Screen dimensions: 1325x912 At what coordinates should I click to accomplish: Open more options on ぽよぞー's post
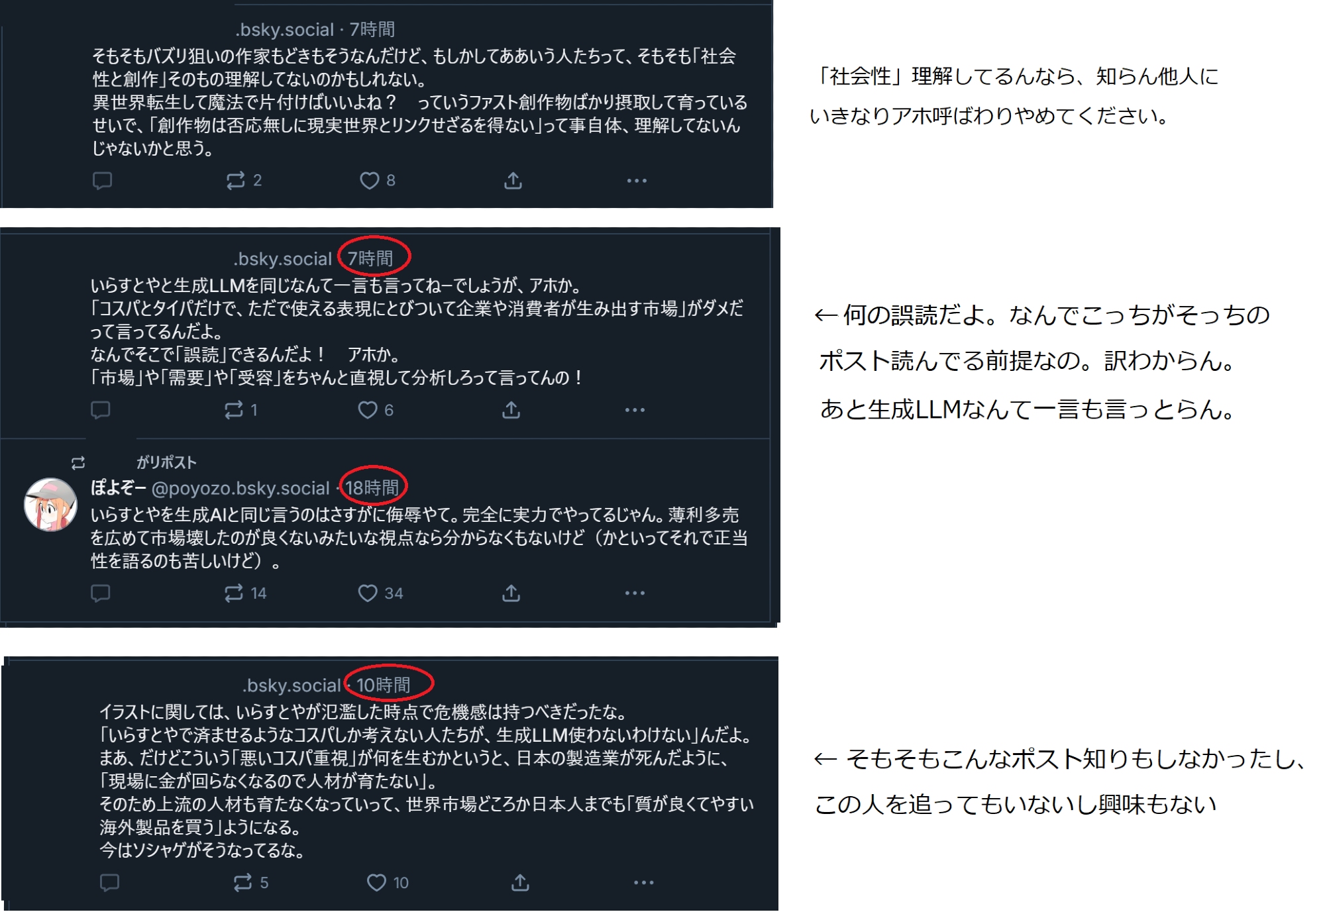(635, 593)
